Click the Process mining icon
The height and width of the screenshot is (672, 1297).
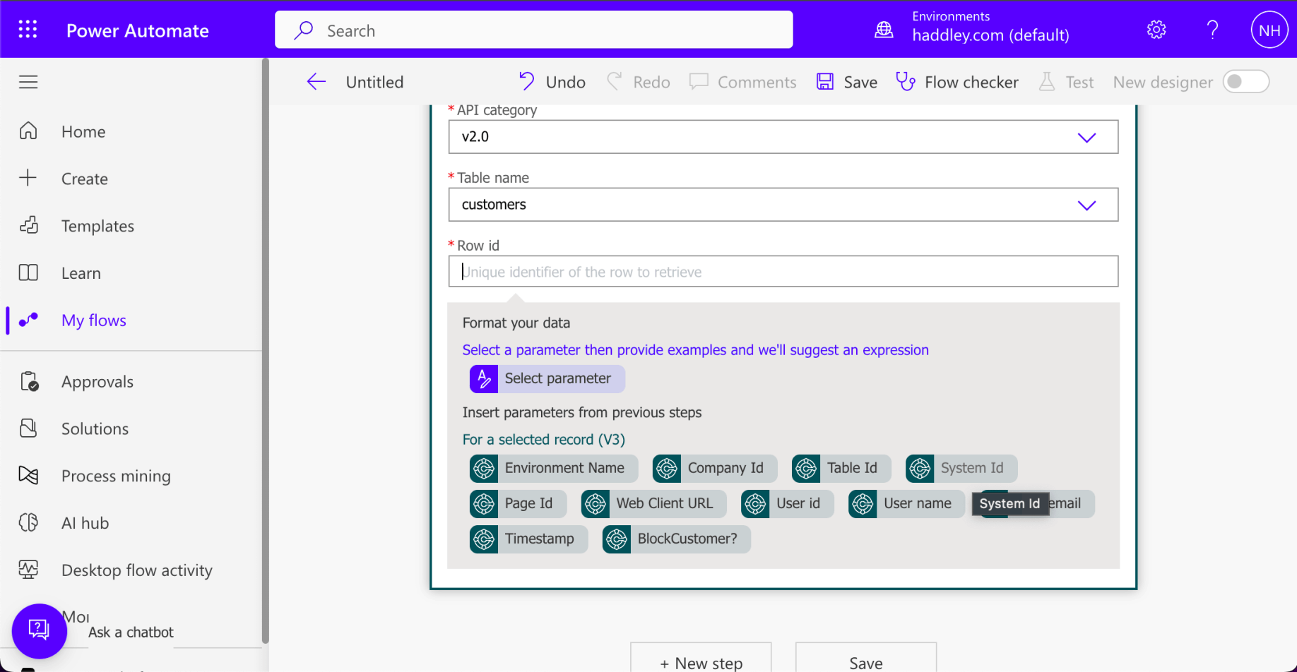[28, 475]
